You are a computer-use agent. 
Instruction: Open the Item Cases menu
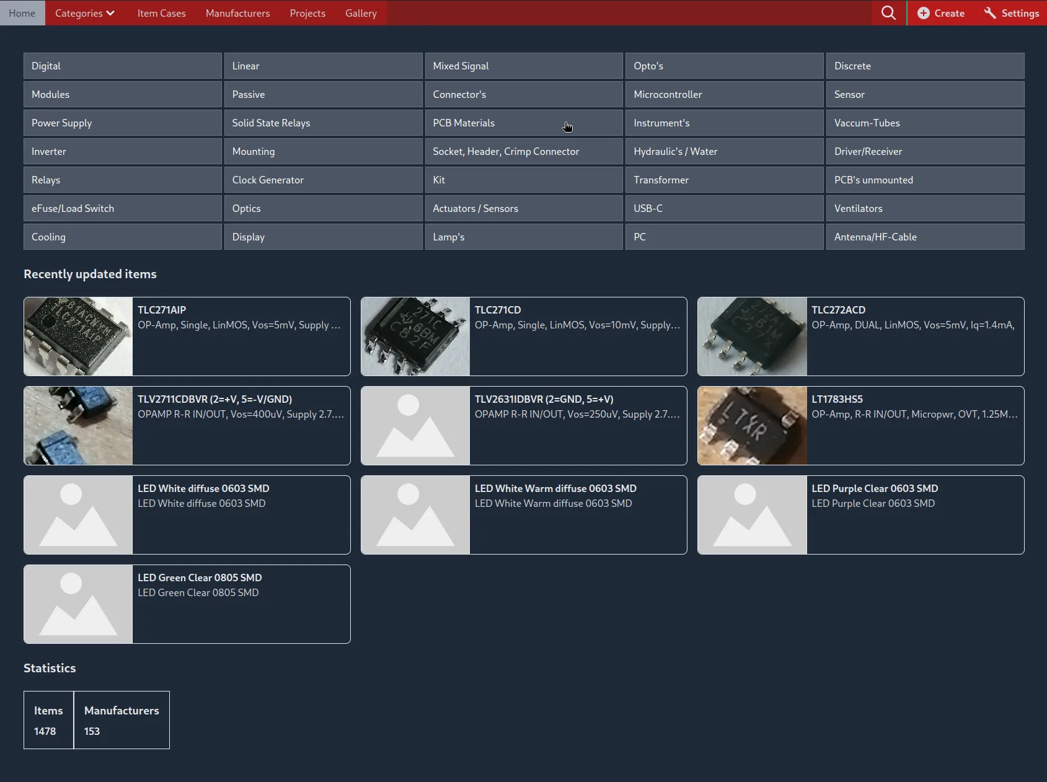[161, 13]
